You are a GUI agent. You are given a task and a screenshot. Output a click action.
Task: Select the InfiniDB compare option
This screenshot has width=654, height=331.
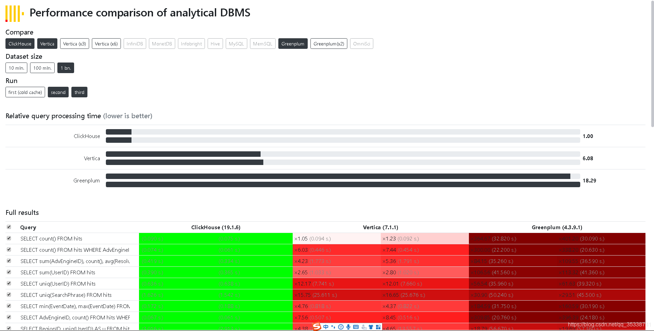(135, 44)
